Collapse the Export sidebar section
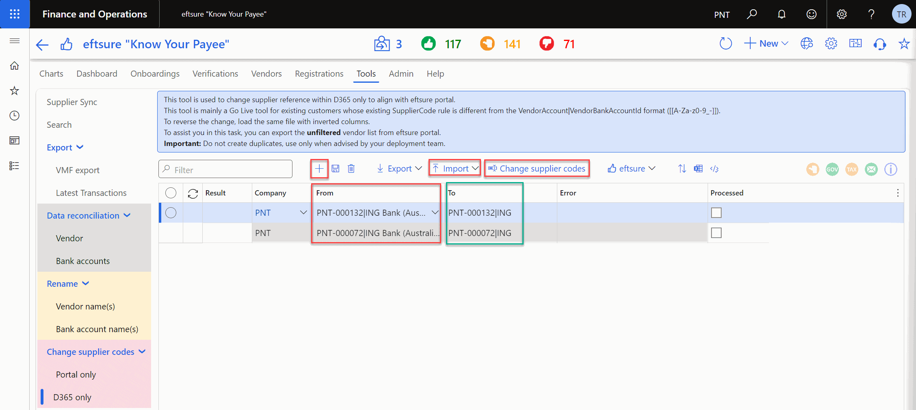This screenshot has width=916, height=410. 65,148
